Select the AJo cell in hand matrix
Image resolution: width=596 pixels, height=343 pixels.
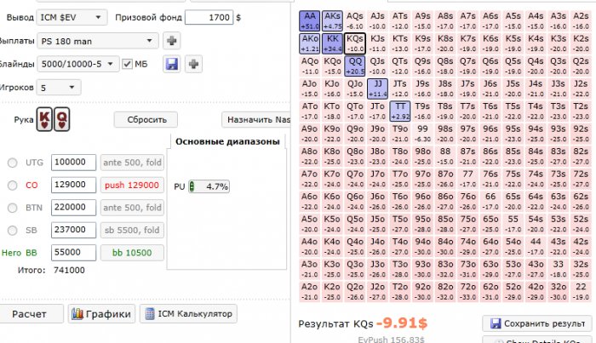coord(309,89)
